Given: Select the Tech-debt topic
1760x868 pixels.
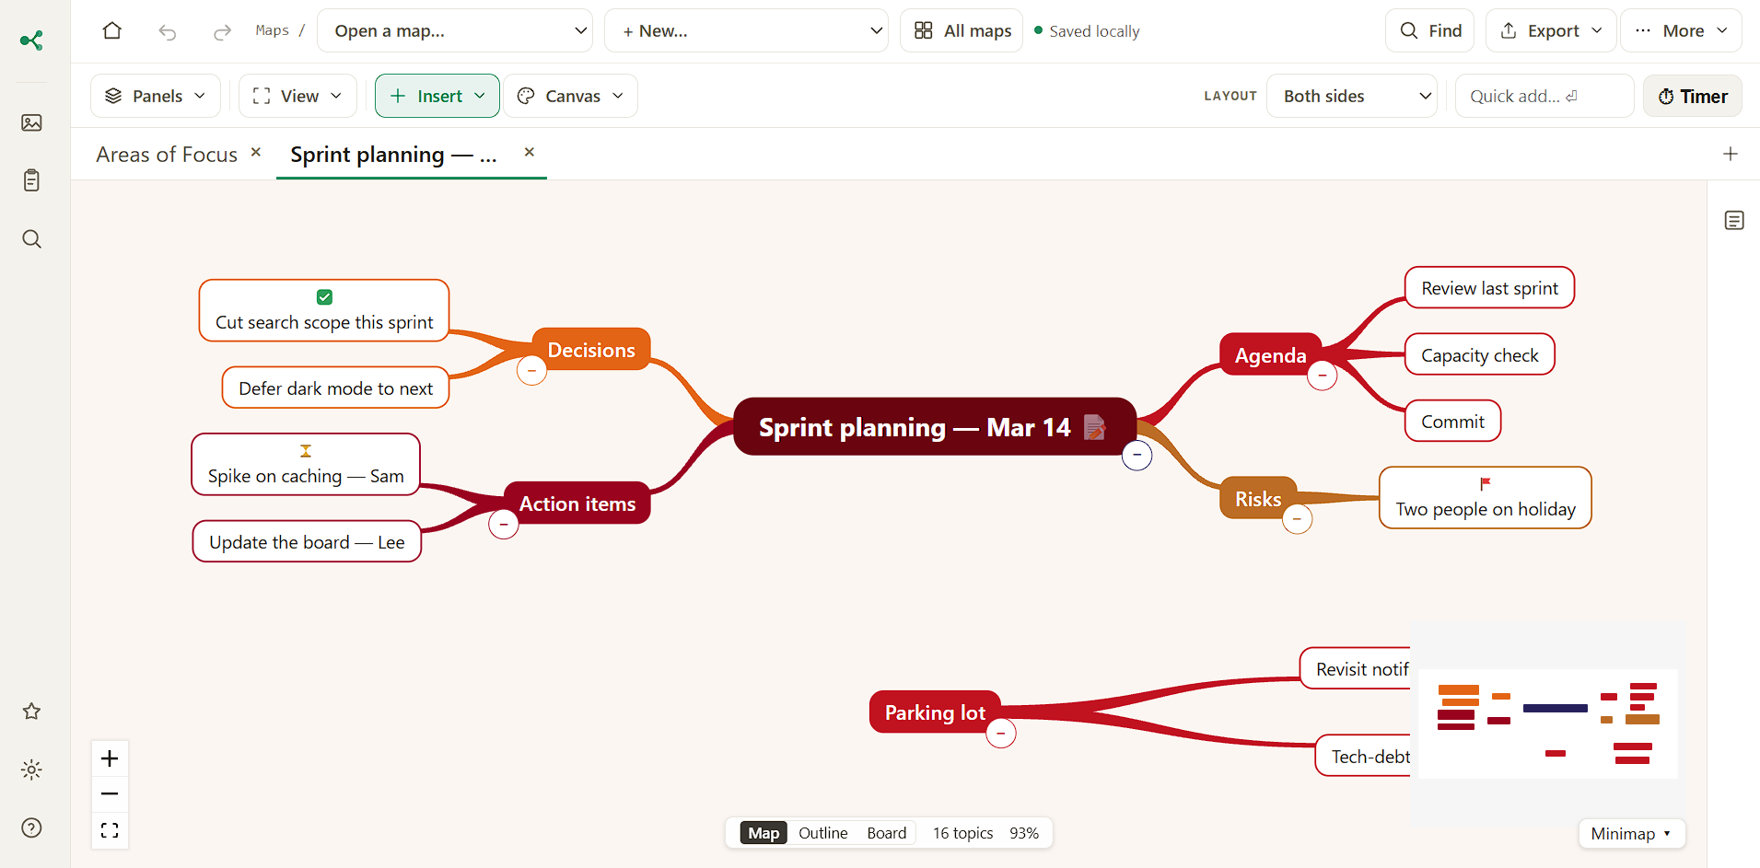Looking at the screenshot, I should click(x=1364, y=756).
